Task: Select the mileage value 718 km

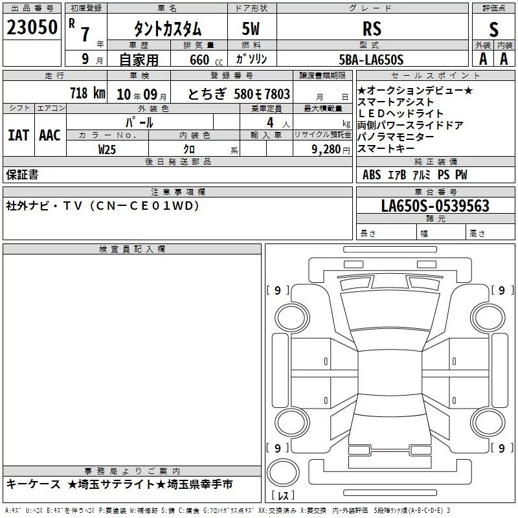Action: [x=87, y=93]
